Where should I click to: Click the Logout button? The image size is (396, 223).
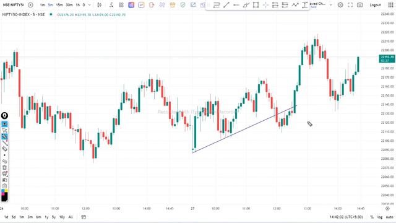(x=376, y=5)
